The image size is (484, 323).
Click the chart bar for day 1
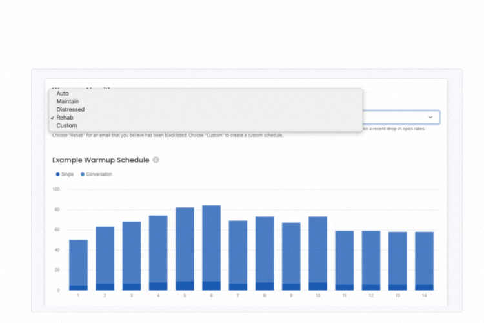pos(78,265)
